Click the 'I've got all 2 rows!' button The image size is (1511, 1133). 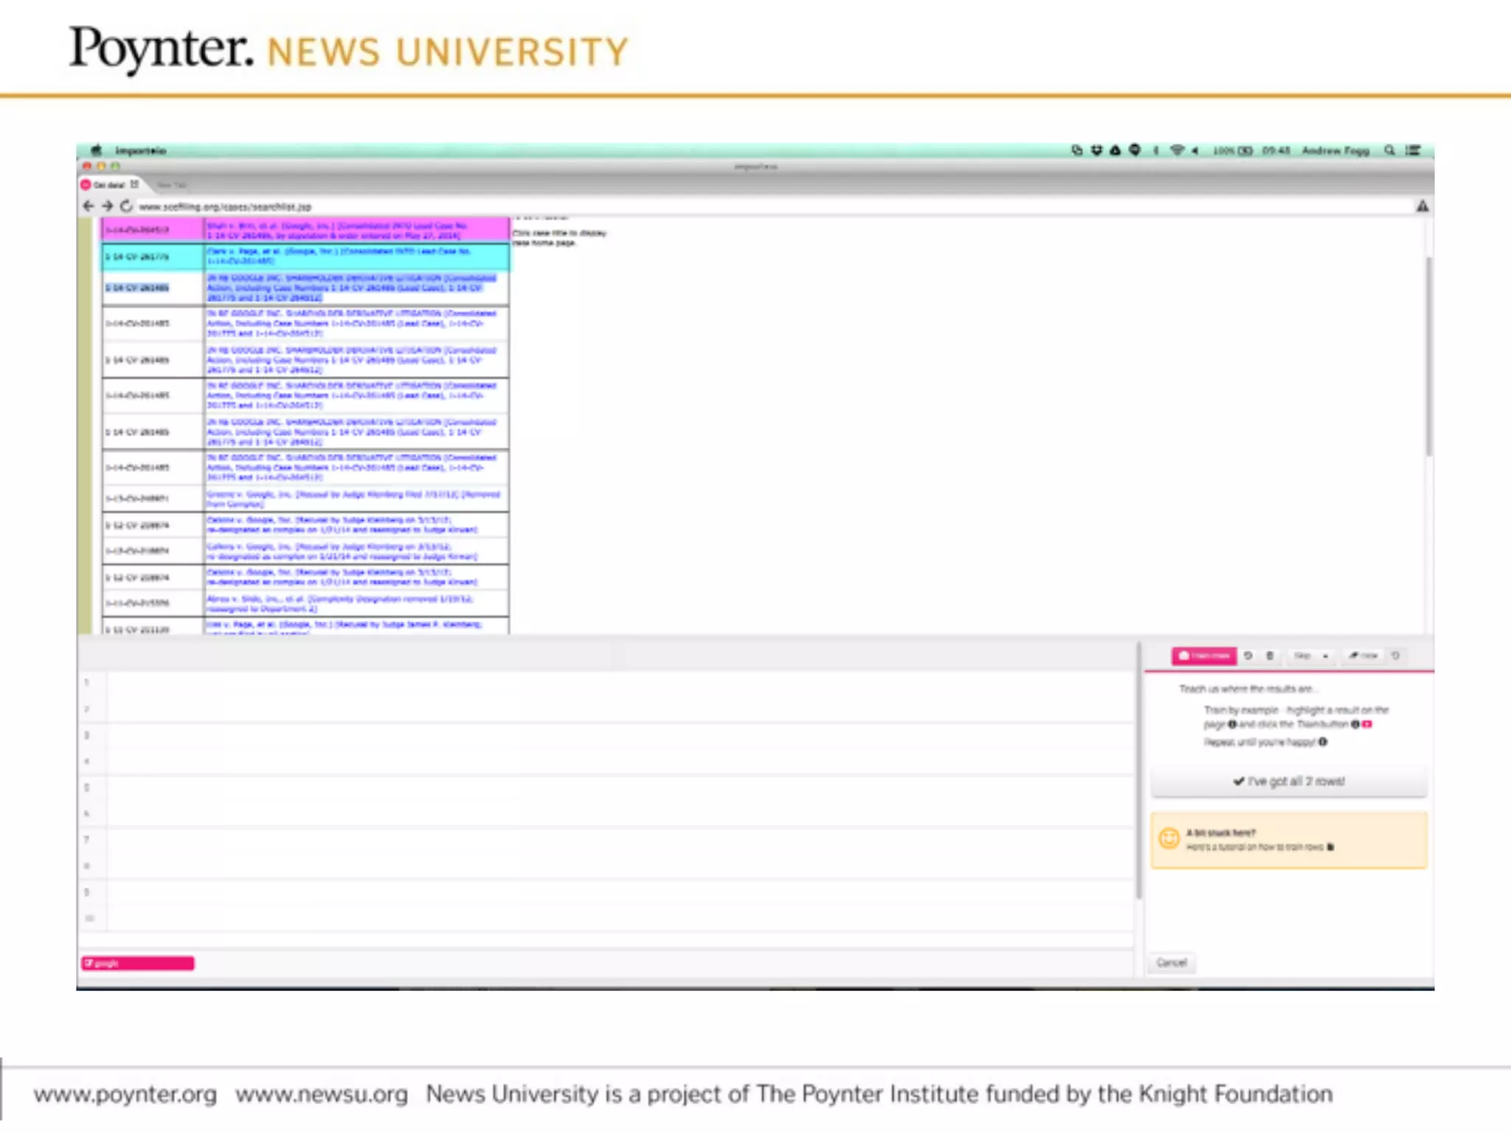(1288, 781)
